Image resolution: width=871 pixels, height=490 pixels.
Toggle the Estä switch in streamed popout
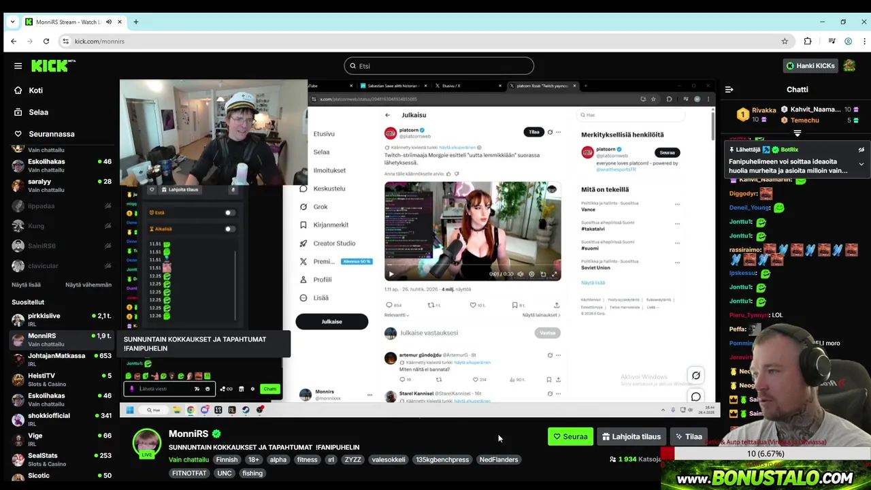tap(229, 213)
